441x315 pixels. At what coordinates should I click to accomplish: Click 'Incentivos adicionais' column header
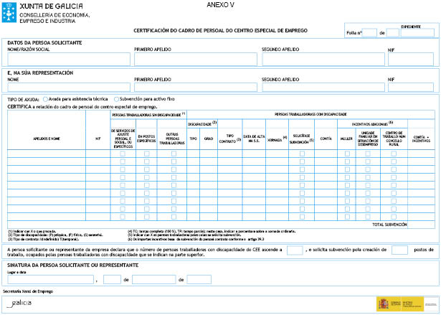372,123
